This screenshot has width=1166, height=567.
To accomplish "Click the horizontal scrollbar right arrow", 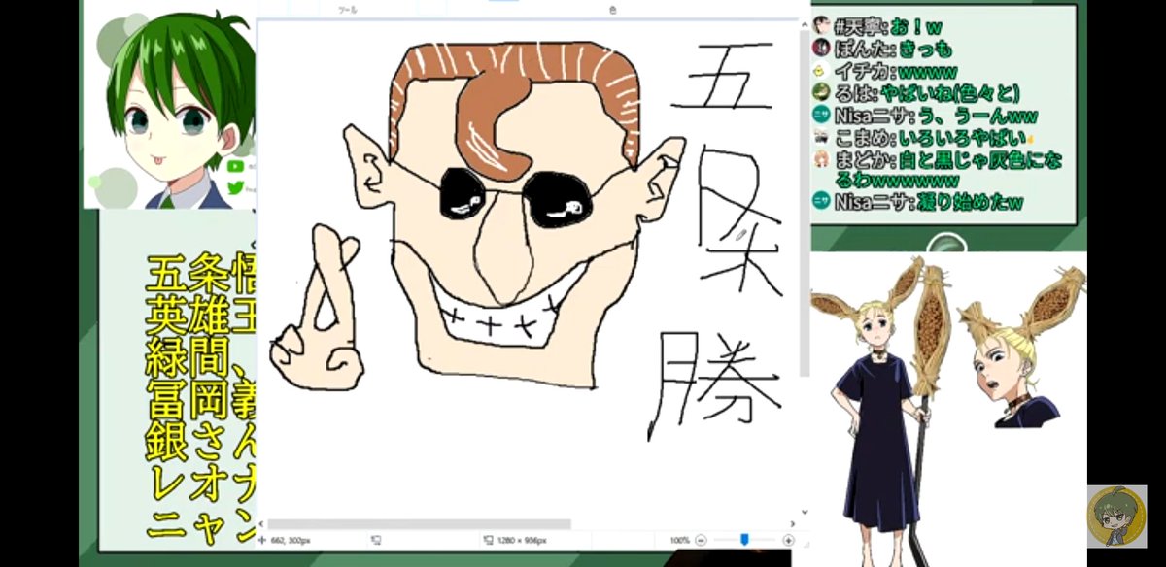I will pyautogui.click(x=794, y=524).
